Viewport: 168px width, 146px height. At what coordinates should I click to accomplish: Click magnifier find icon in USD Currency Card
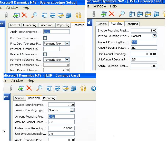(122, 14)
